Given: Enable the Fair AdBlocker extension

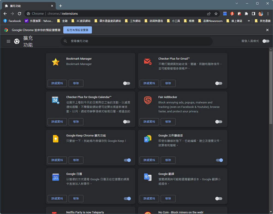Looking at the screenshot, I should [219, 122].
